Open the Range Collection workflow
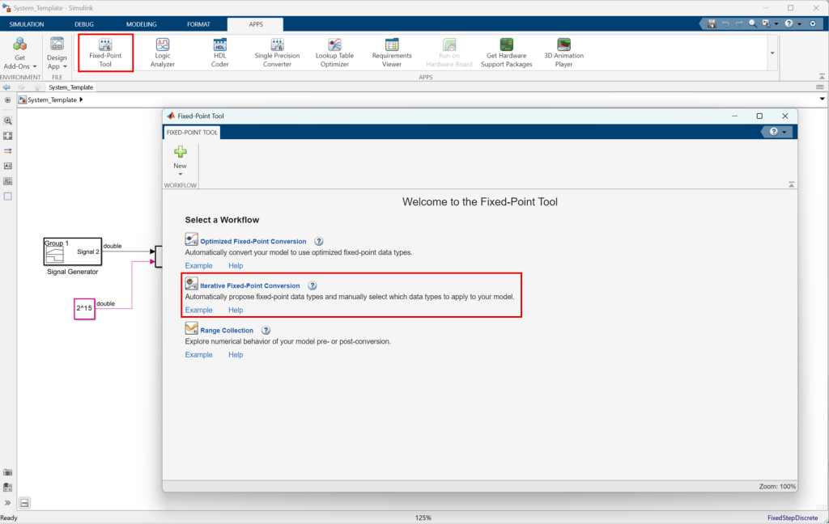Image resolution: width=829 pixels, height=524 pixels. point(227,331)
